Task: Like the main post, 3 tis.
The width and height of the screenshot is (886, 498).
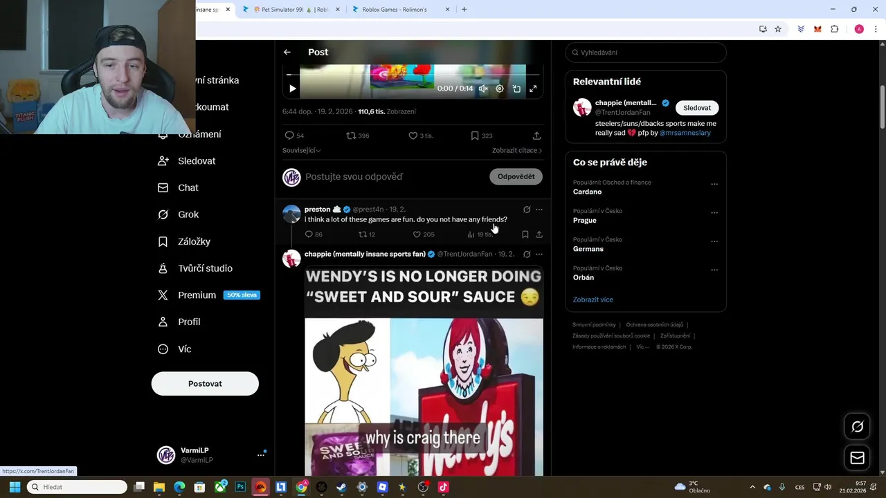Action: click(421, 136)
